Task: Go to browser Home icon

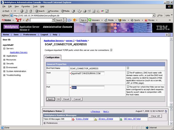Action: (x=31, y=11)
